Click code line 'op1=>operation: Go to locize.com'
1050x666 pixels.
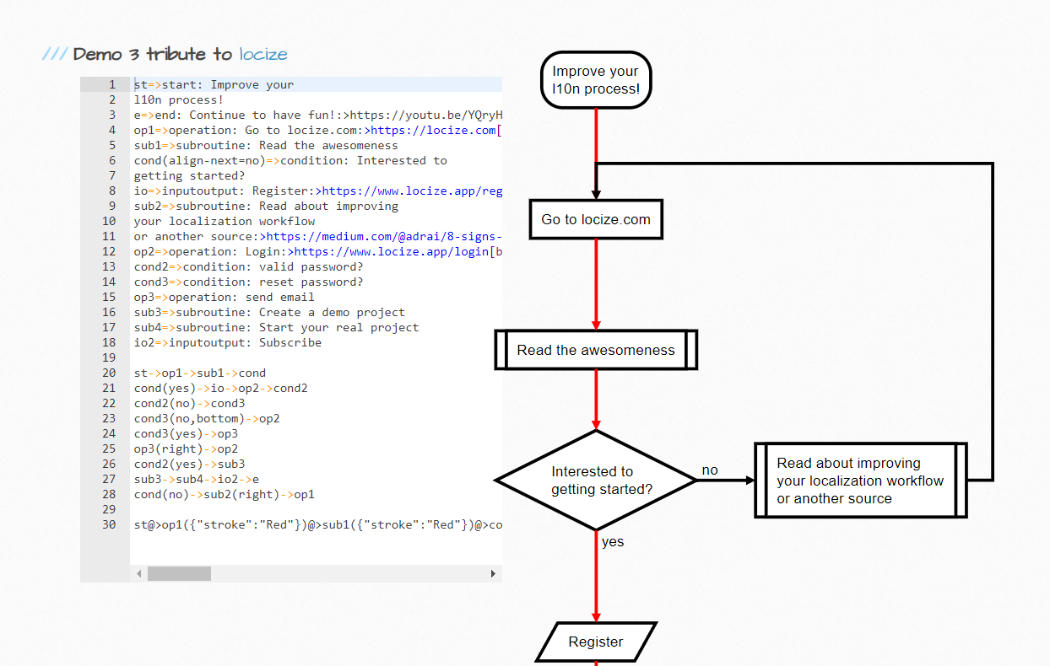[318, 130]
